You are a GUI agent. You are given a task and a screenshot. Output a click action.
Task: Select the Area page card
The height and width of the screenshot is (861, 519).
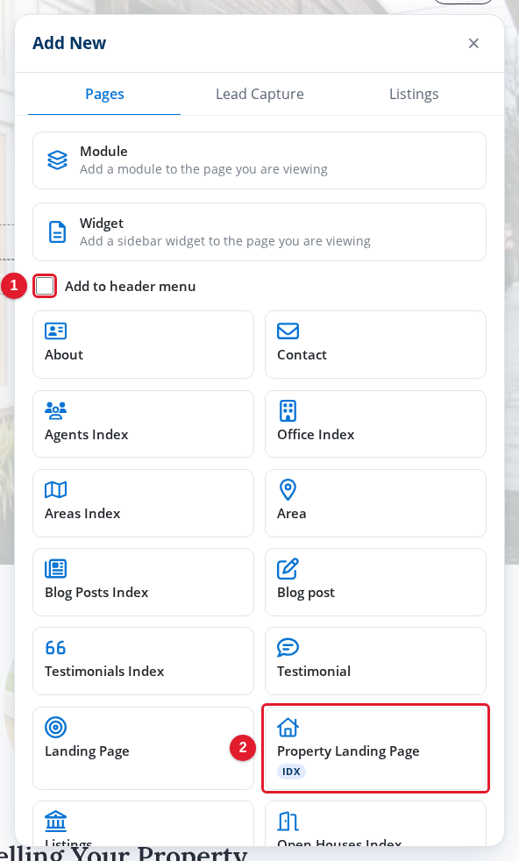(x=375, y=502)
